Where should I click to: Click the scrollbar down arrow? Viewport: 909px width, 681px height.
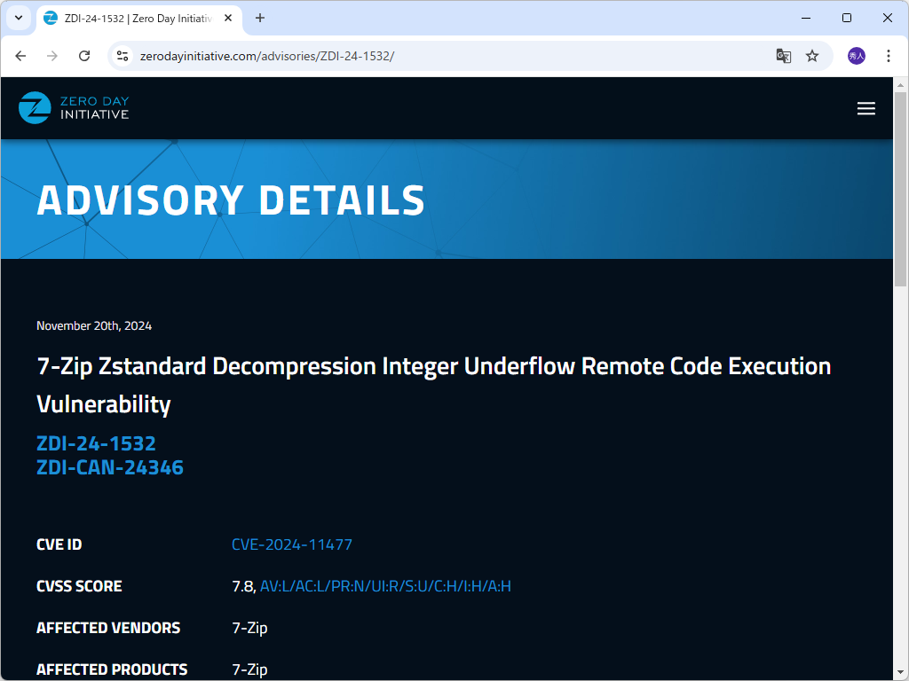tap(900, 672)
